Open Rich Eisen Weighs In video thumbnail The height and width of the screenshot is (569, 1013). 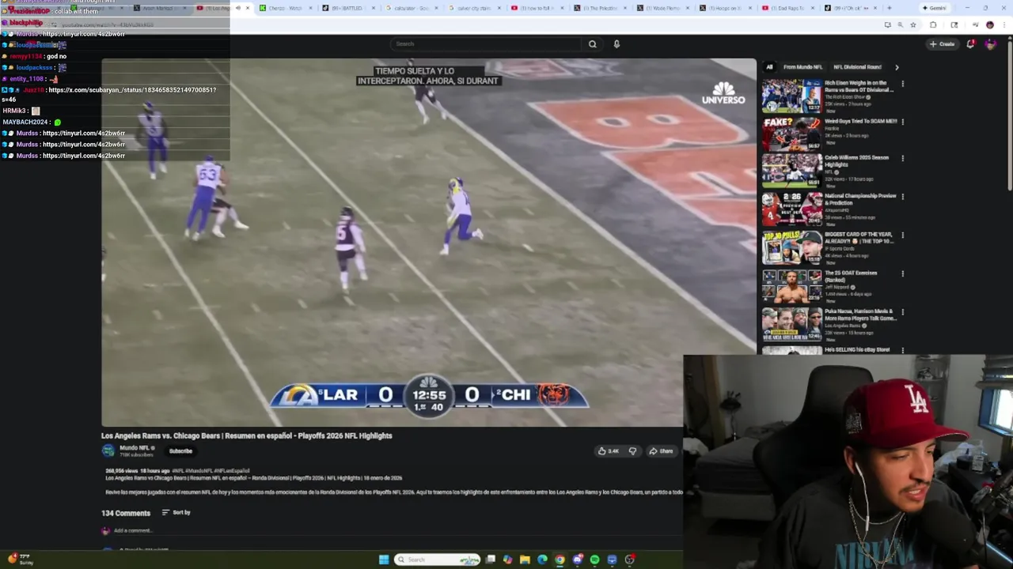click(x=791, y=96)
